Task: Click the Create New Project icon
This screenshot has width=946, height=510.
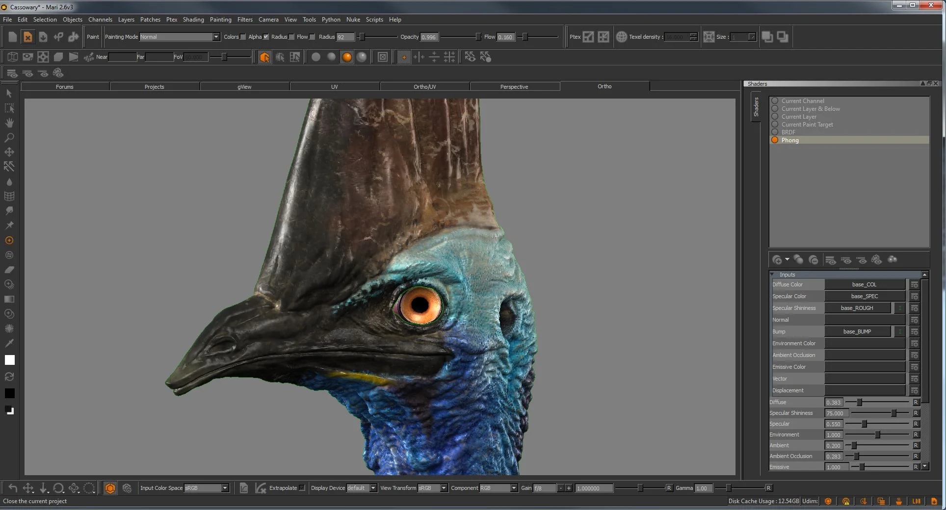Action: click(12, 37)
